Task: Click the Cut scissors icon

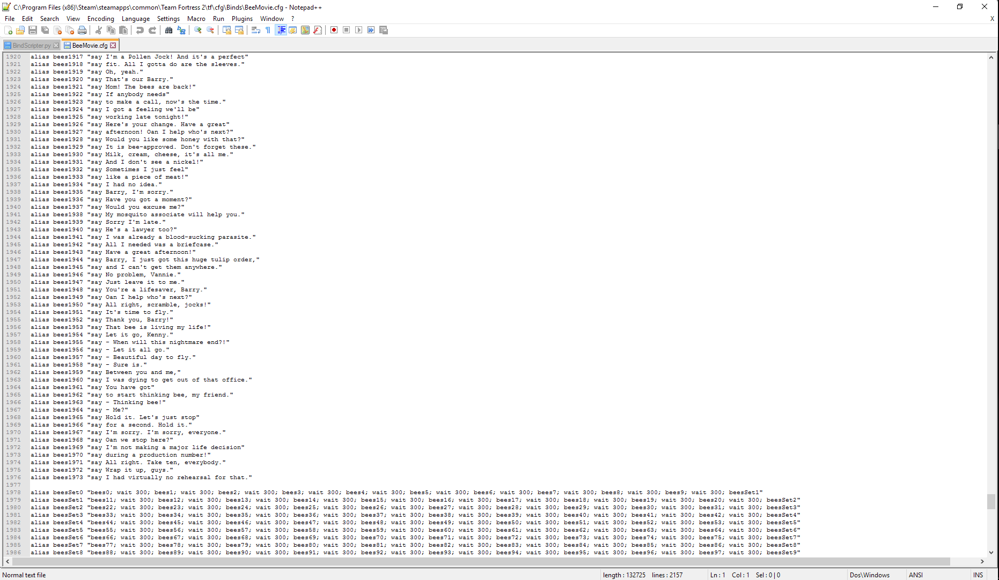Action: coord(99,30)
